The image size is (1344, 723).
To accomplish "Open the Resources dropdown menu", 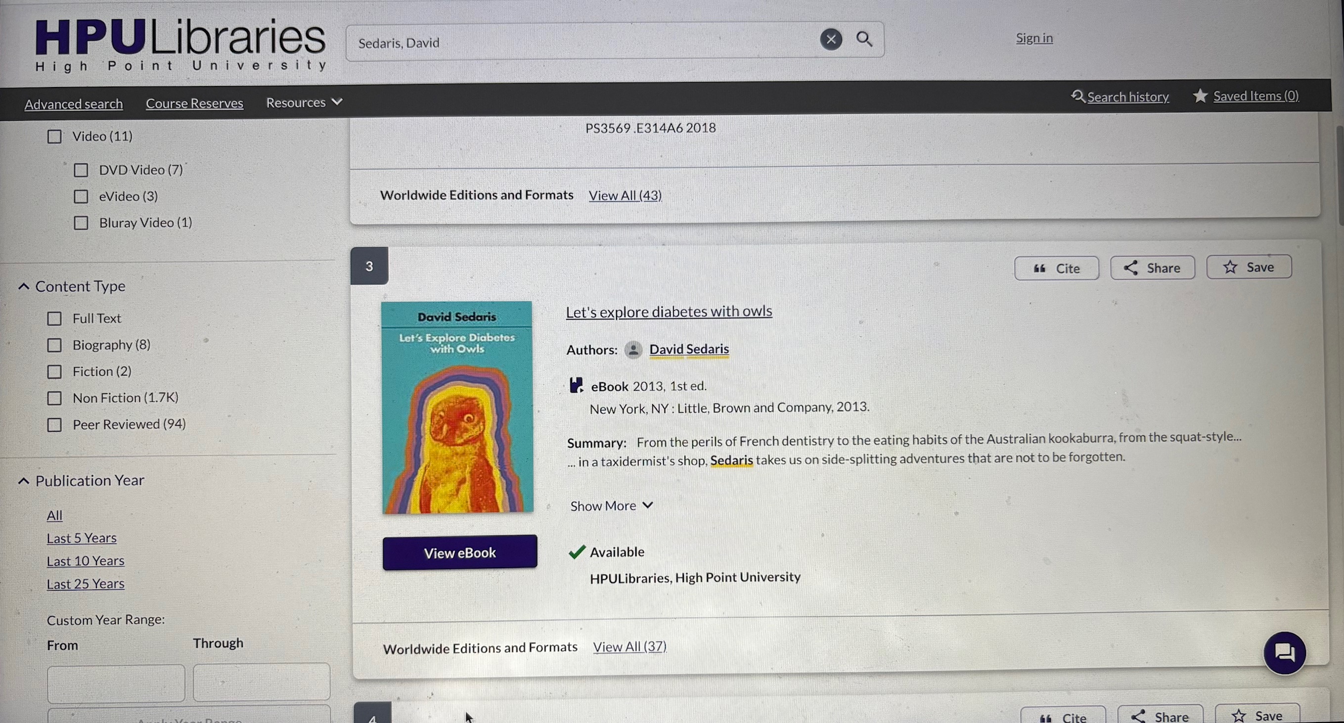I will click(304, 102).
